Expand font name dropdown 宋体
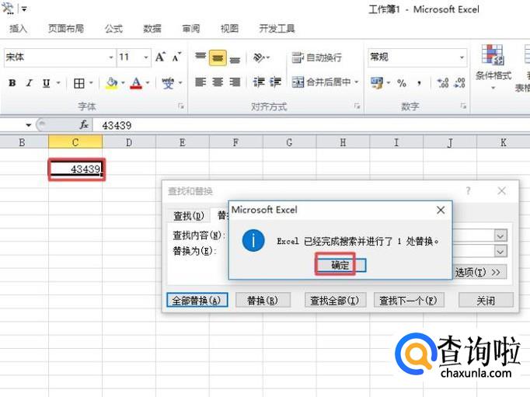Image resolution: width=530 pixels, height=397 pixels. click(x=111, y=57)
